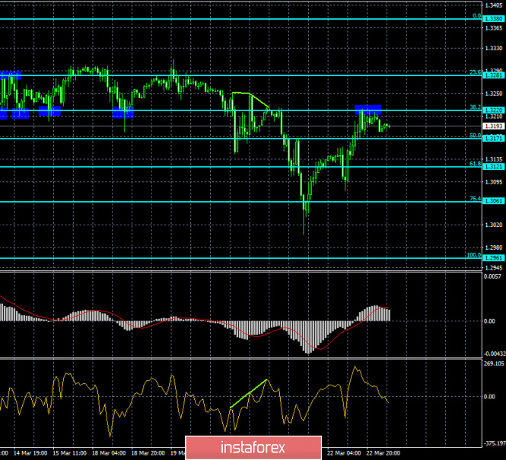
Task: Click the instaforex logo watermark
Action: click(252, 446)
